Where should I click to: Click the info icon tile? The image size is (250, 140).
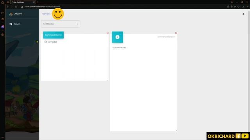(x=117, y=37)
